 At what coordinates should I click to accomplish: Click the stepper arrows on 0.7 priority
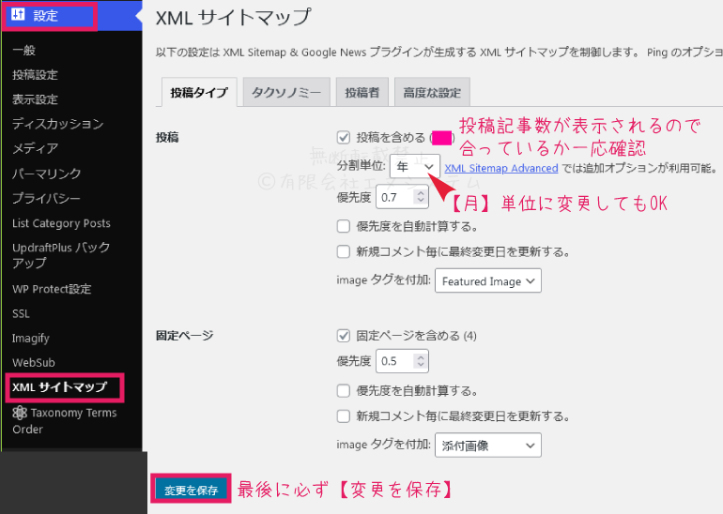coord(421,197)
